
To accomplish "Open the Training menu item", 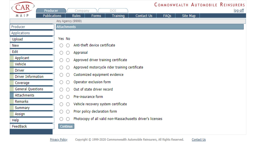I will tap(118, 16).
